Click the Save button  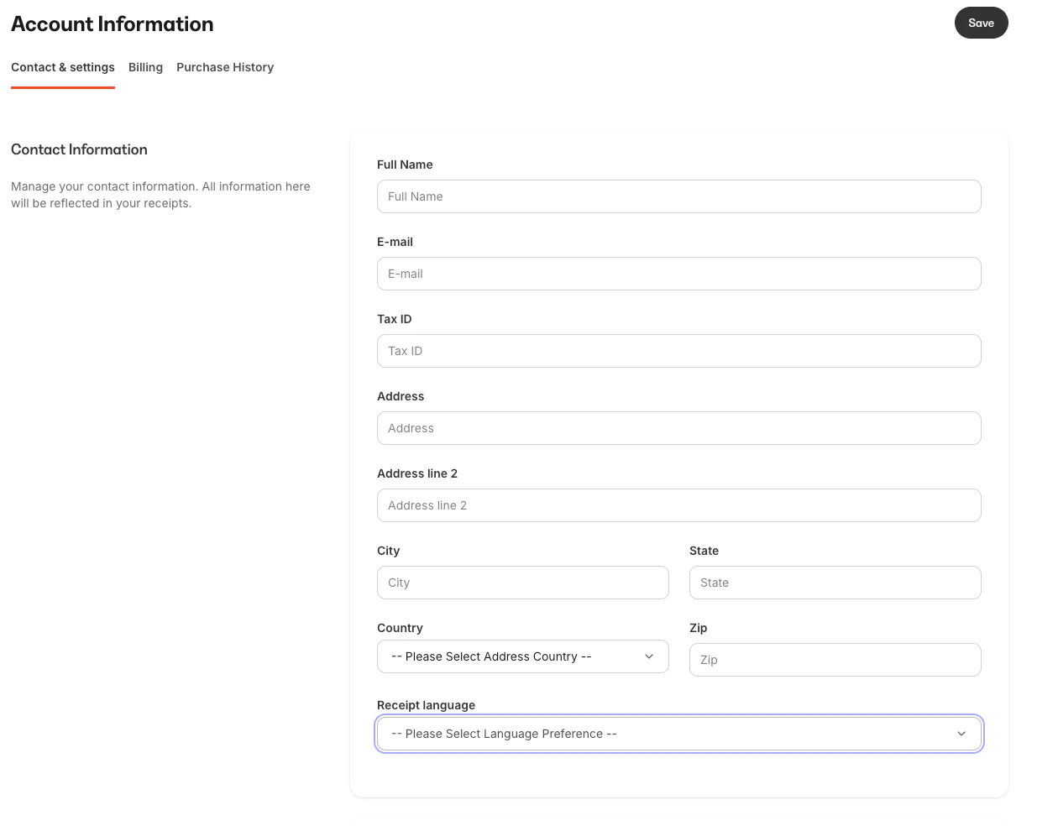(981, 24)
